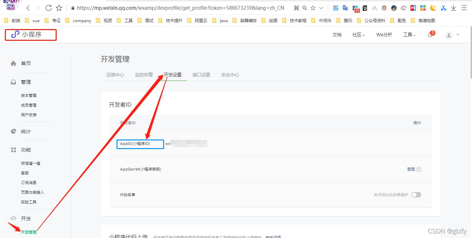Click the notification bell icon
Image resolution: width=472 pixels, height=238 pixels.
click(x=430, y=35)
